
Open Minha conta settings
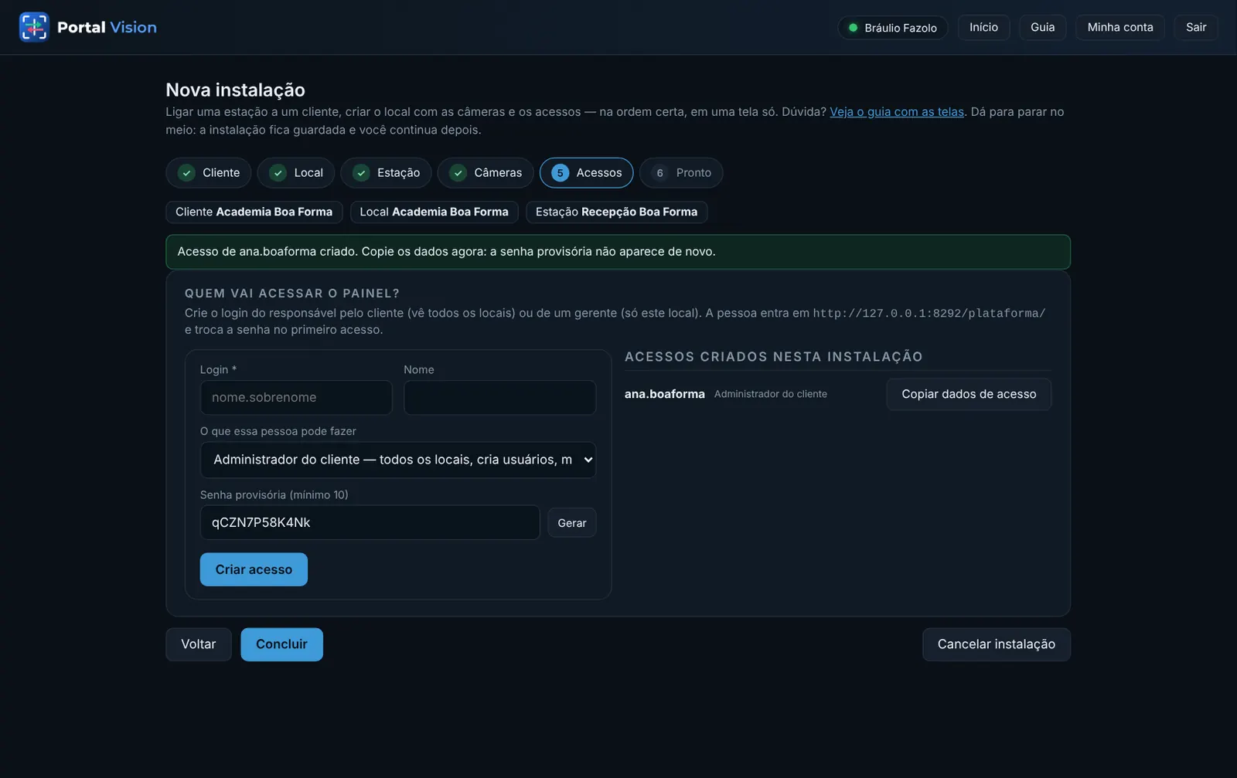click(1120, 27)
